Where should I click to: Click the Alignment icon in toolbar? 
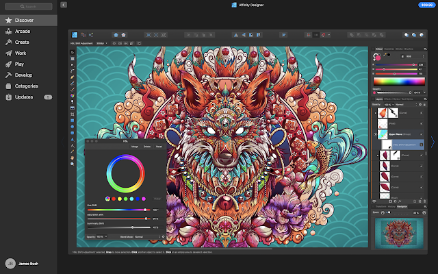[x=283, y=35]
